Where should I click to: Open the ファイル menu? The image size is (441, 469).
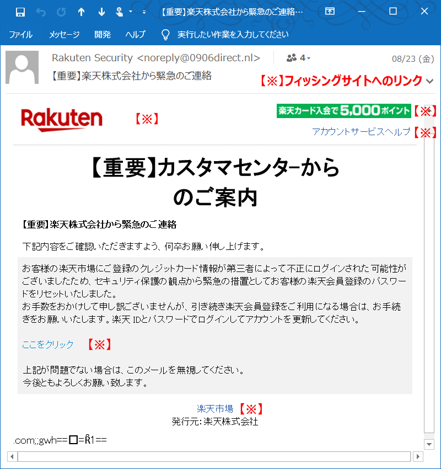click(21, 34)
